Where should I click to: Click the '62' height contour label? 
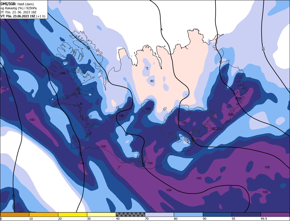pos(14,196)
